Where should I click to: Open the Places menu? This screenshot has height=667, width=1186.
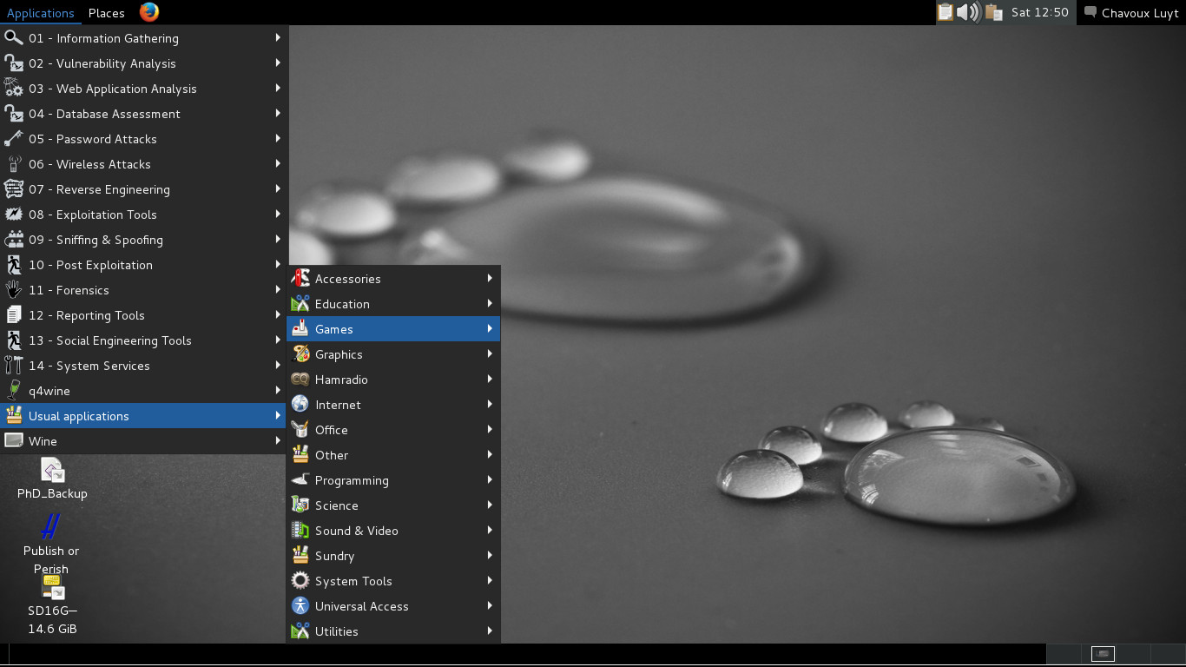[x=106, y=13]
